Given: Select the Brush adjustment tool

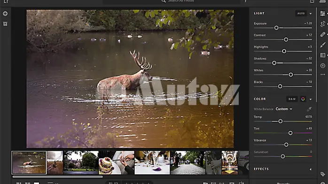Looking at the screenshot, I should [x=322, y=45].
